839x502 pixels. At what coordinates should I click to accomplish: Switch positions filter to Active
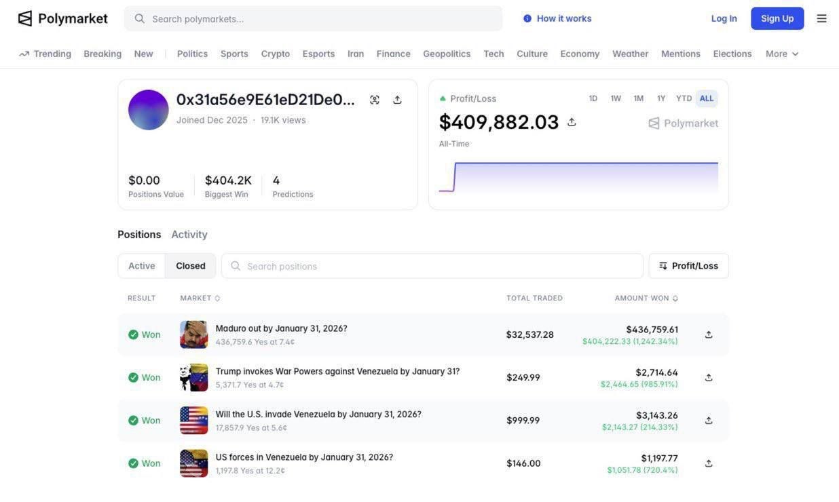[x=142, y=266]
